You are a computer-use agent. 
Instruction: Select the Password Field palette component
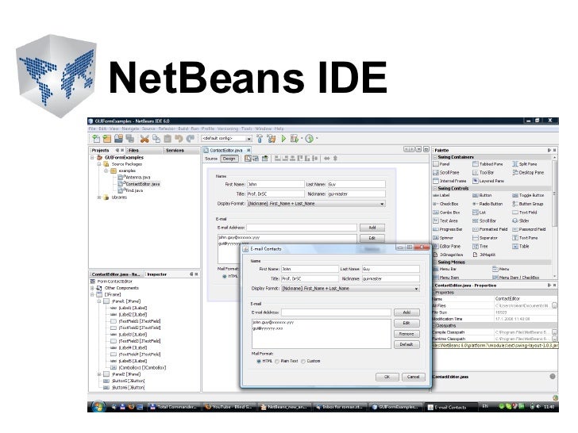pos(529,229)
